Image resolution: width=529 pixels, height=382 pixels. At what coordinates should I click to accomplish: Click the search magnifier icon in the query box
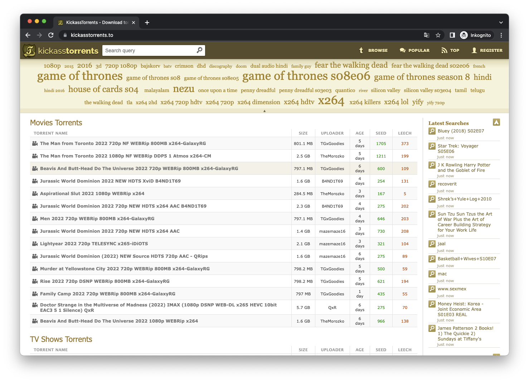(199, 50)
